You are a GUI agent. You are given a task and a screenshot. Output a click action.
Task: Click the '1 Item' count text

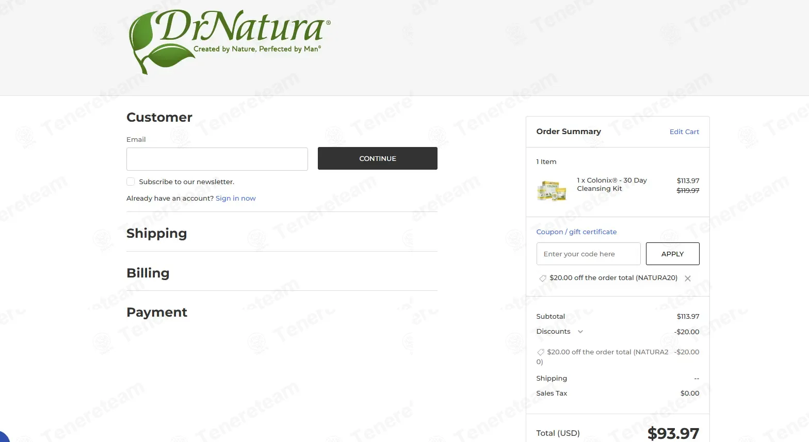(x=546, y=161)
